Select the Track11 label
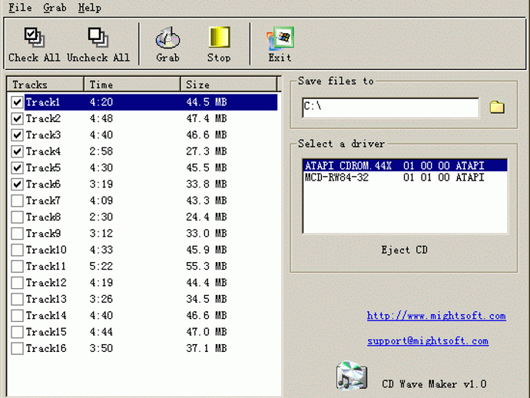The width and height of the screenshot is (530, 398). click(46, 267)
